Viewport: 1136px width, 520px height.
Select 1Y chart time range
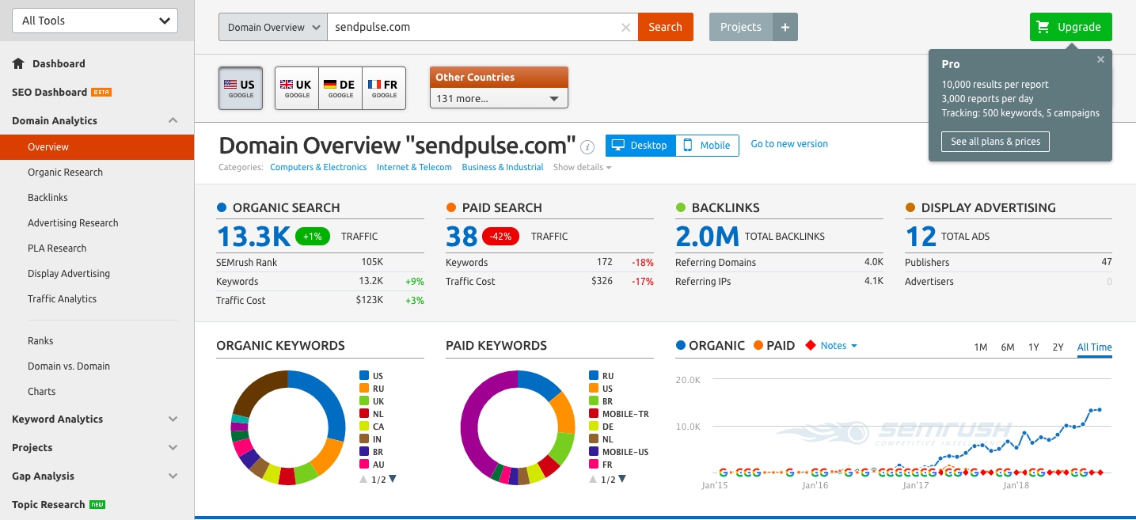[1034, 347]
